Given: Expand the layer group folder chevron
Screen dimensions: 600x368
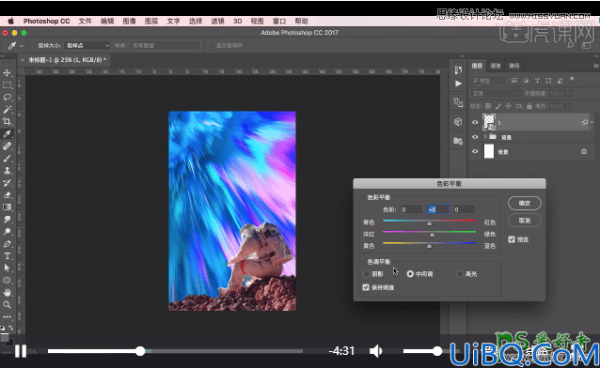Looking at the screenshot, I should click(485, 137).
